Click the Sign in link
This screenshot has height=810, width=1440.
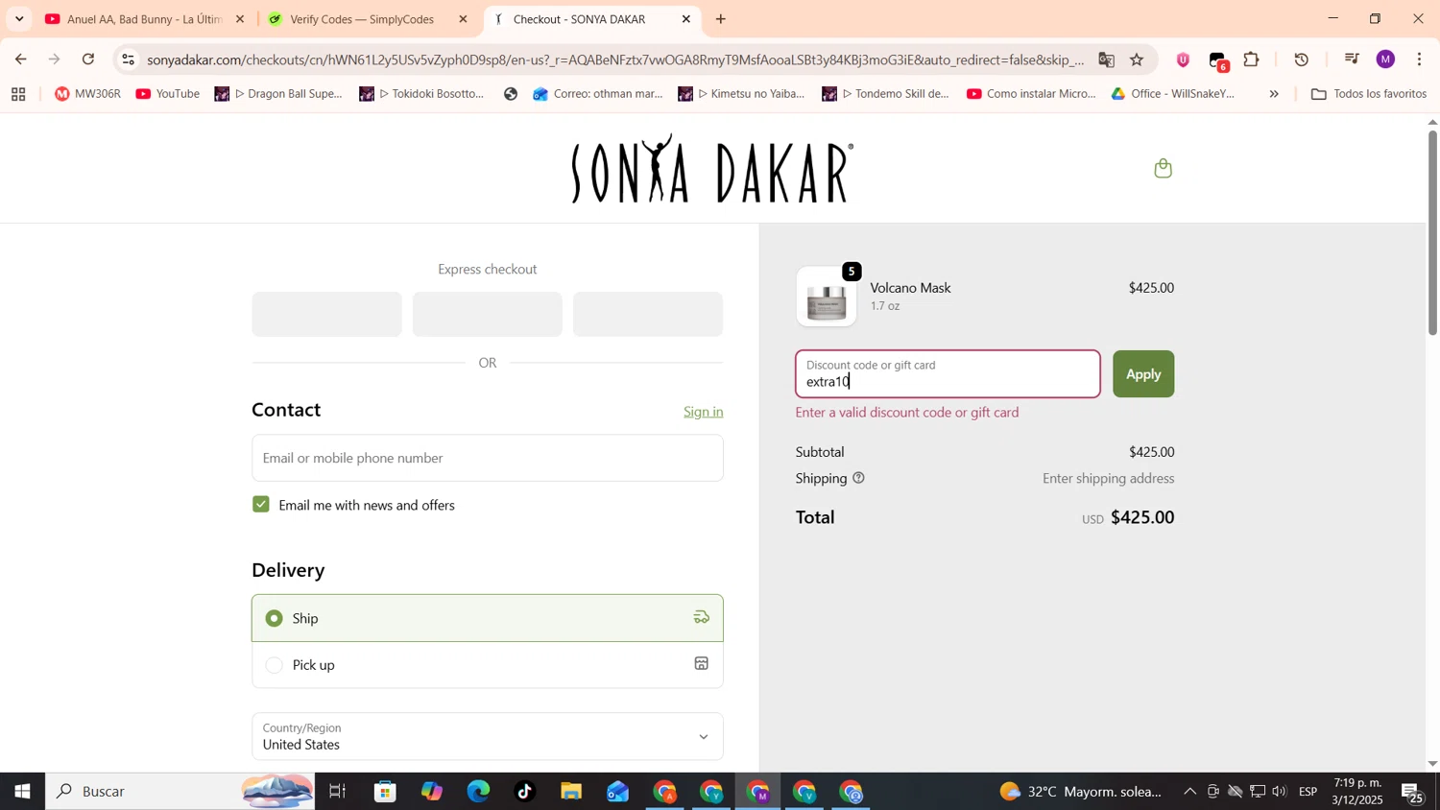703,412
